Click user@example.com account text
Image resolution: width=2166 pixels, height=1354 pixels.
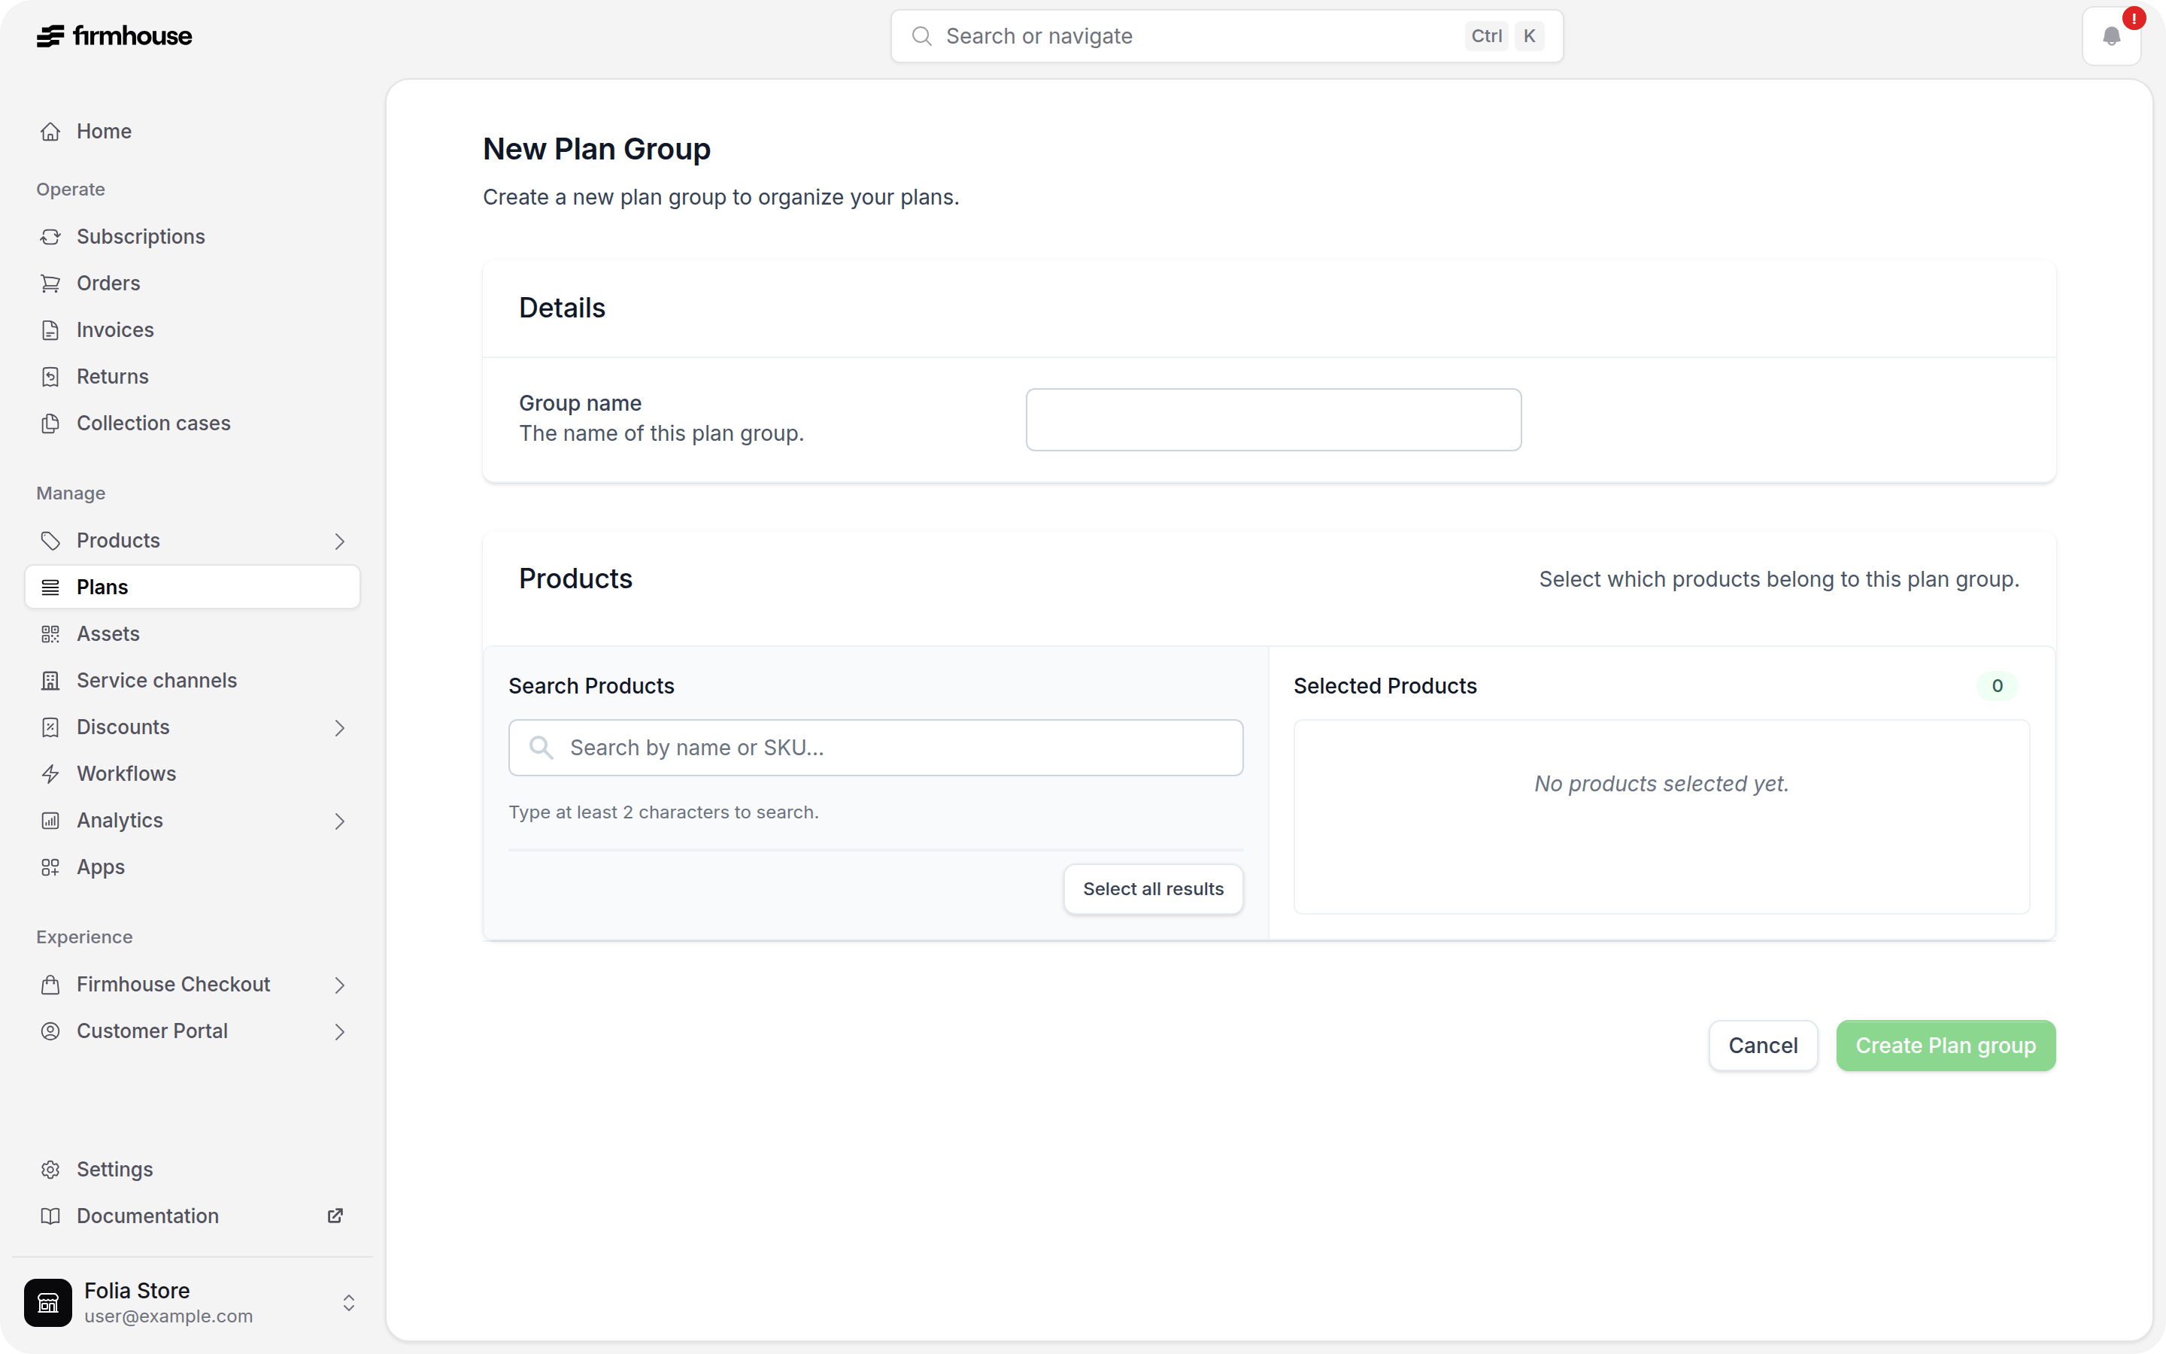pos(168,1316)
